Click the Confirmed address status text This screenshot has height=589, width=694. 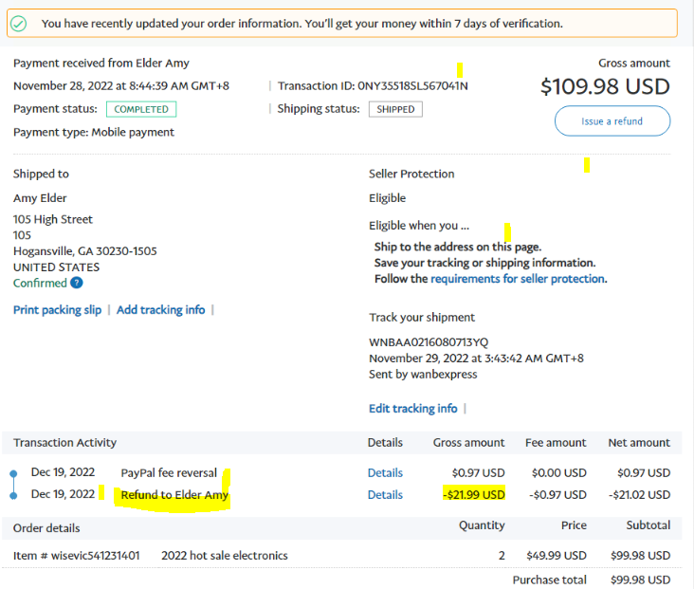(40, 283)
